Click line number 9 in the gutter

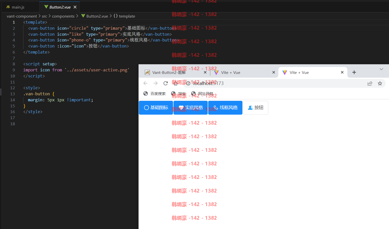14,70
